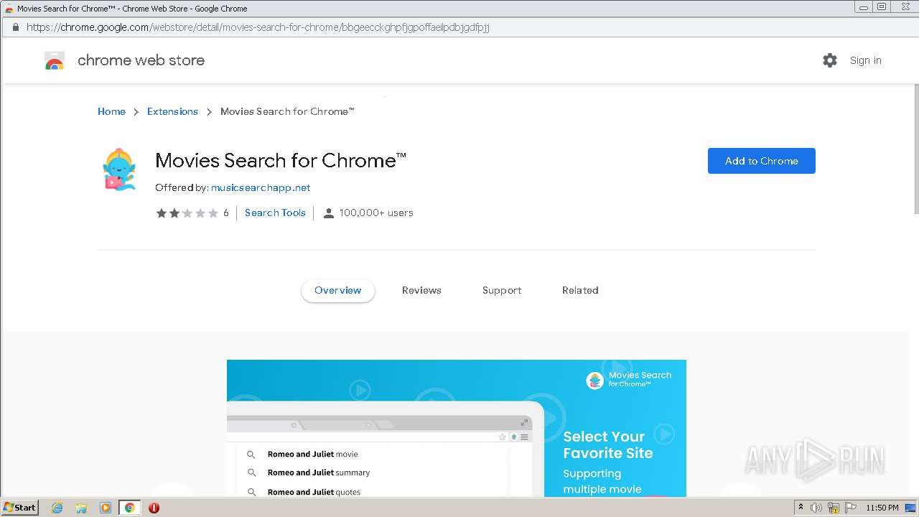Open the settings gear icon

830,60
